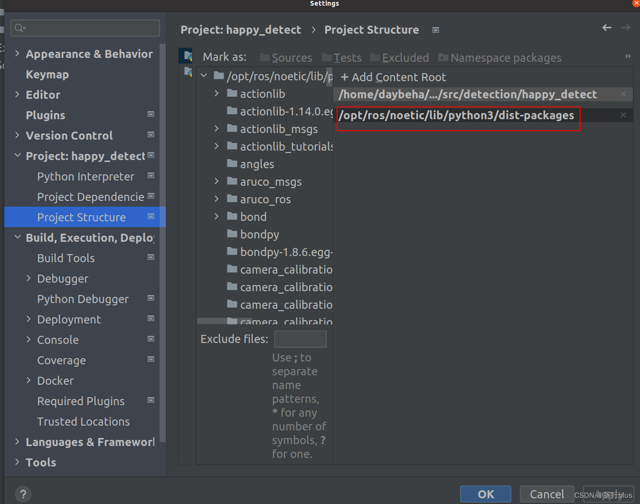
Task: Open the Mark as toolbar overflow chevron
Action: 628,56
